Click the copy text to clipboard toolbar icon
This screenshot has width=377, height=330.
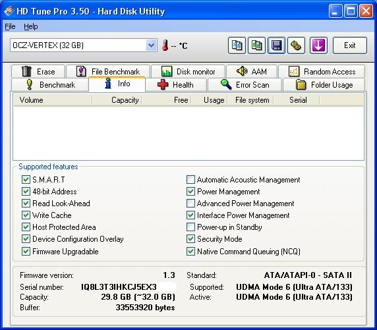pyautogui.click(x=237, y=45)
